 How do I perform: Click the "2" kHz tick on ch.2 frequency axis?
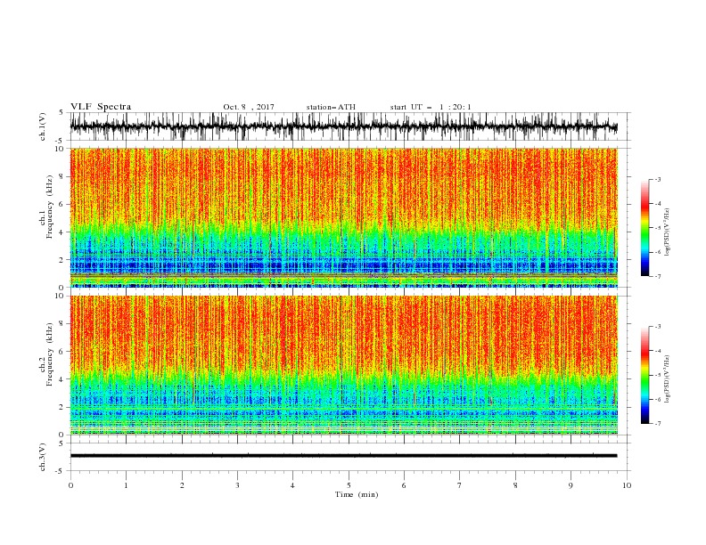(62, 407)
